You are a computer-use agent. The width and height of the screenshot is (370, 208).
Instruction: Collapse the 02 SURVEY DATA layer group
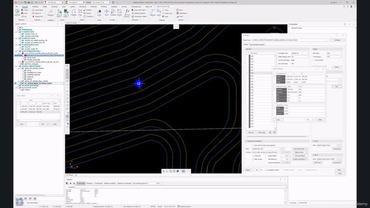16,32
